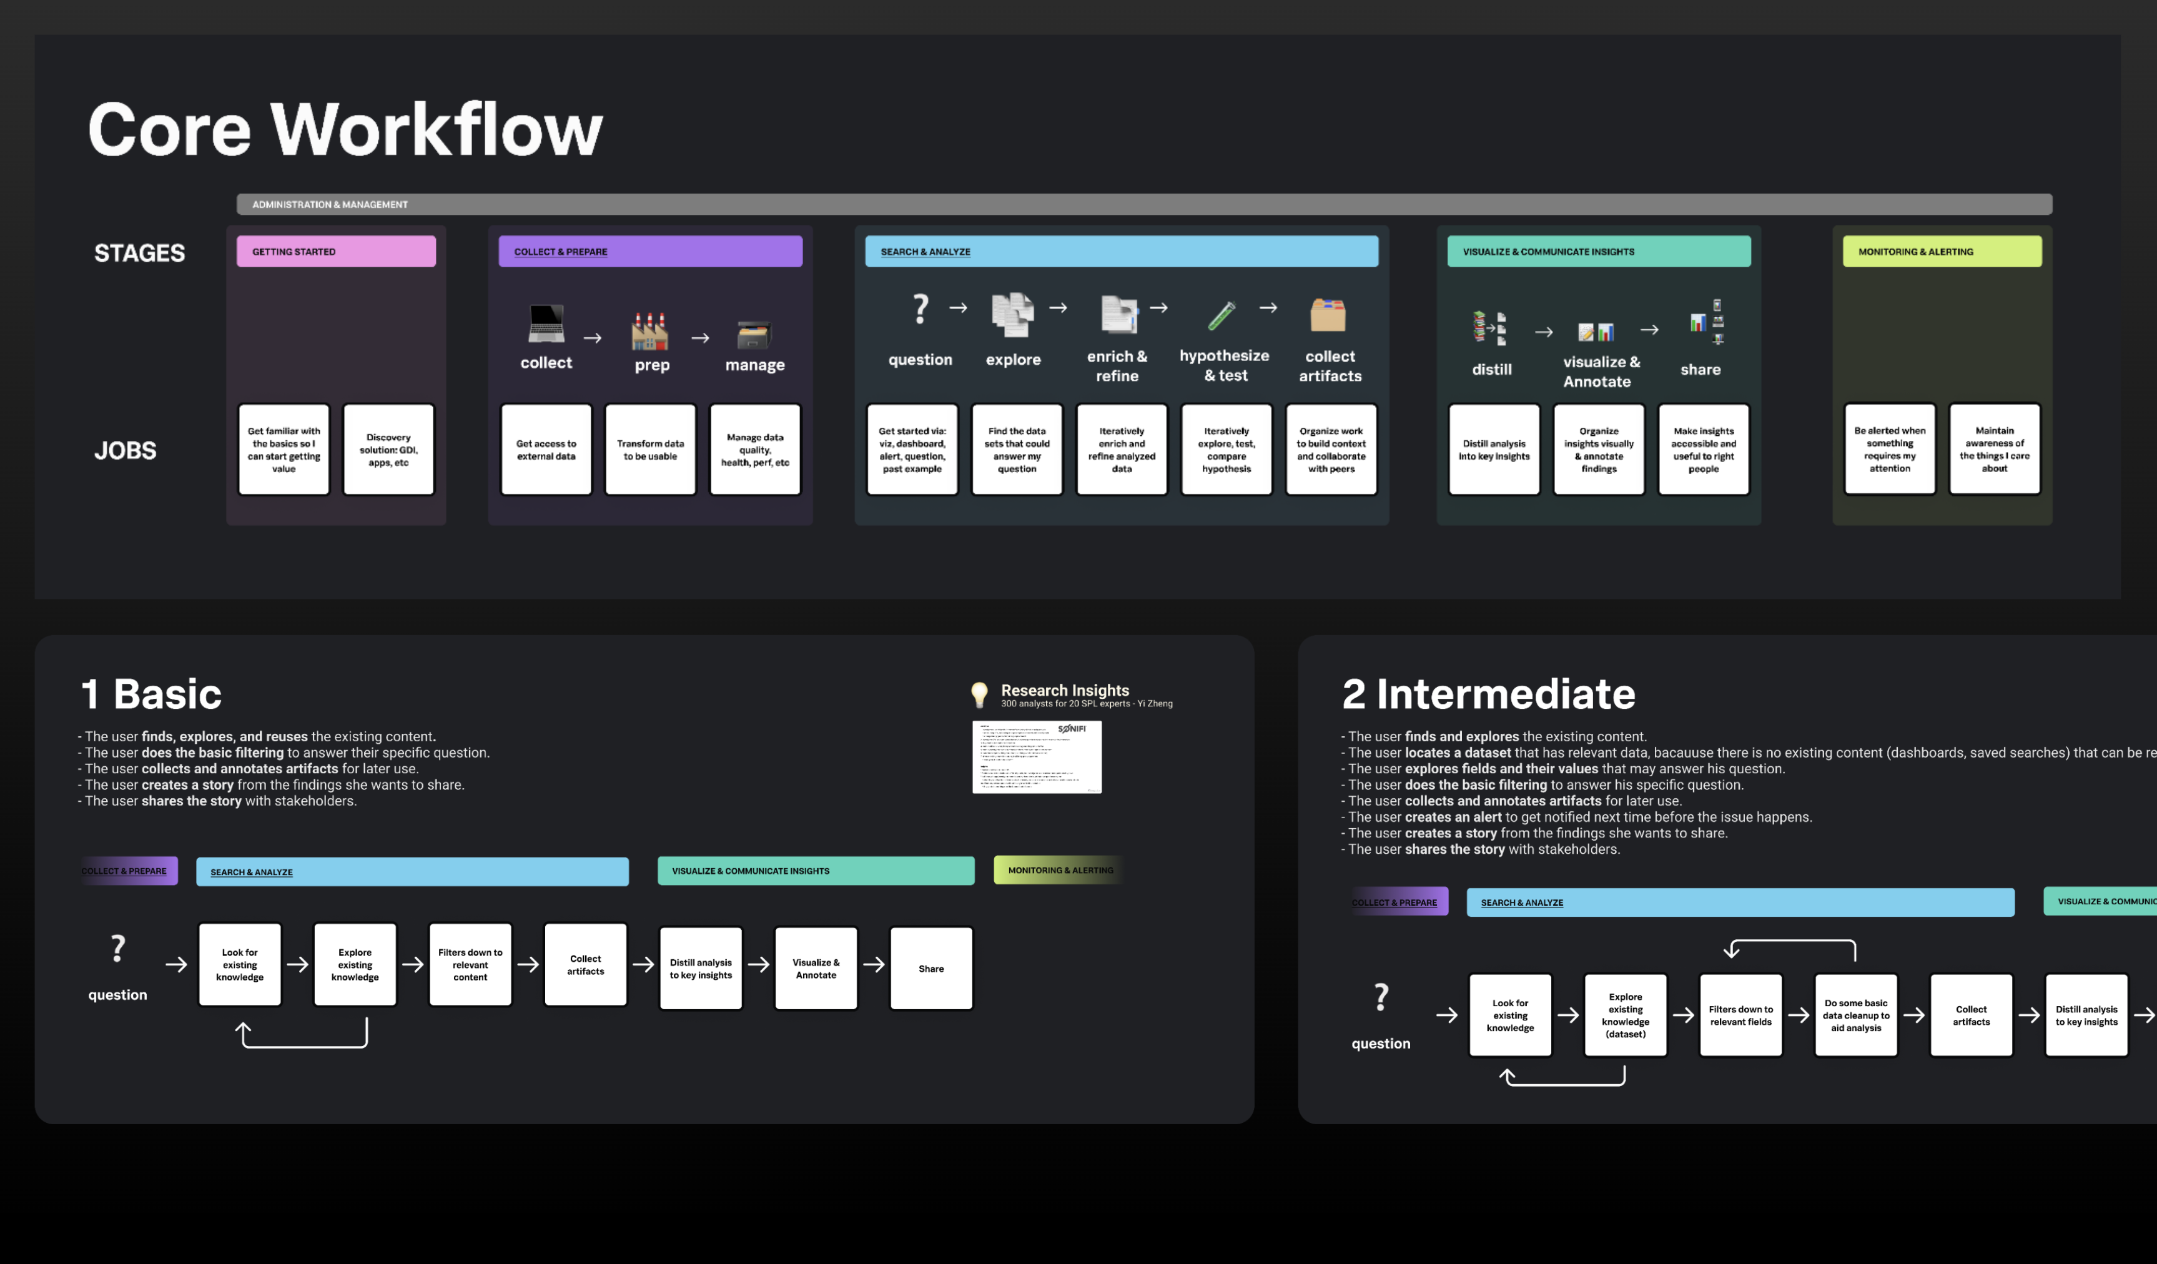The image size is (2157, 1264).
Task: Select the 'Get access to external data' card
Action: (x=546, y=450)
